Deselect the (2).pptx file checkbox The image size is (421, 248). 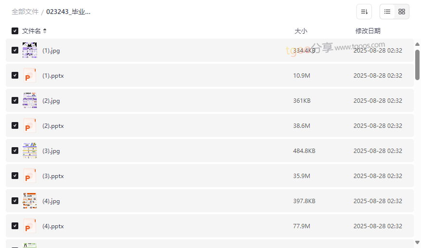15,125
